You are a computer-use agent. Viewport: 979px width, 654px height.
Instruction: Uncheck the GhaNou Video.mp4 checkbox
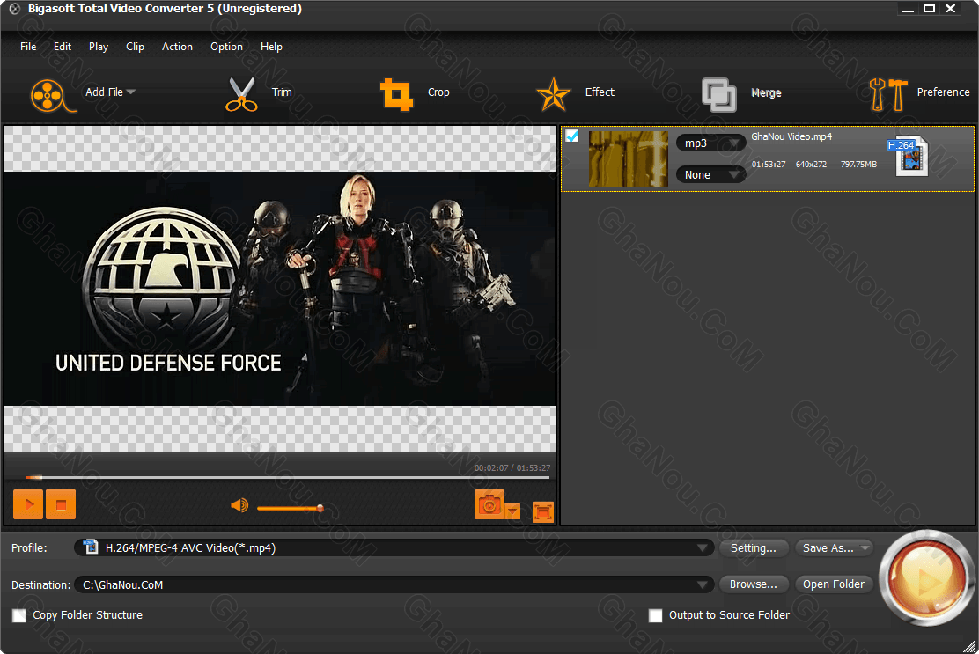572,136
